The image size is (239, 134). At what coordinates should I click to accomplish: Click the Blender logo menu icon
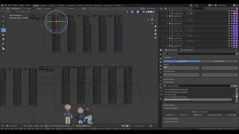[2, 5]
